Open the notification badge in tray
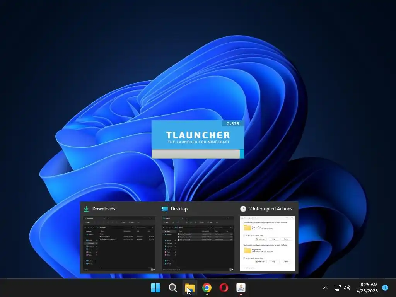 (385, 288)
